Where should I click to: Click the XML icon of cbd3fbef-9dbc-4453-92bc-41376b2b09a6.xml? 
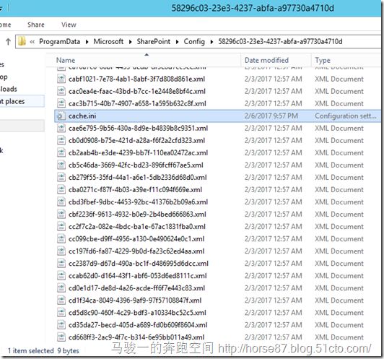tap(61, 202)
